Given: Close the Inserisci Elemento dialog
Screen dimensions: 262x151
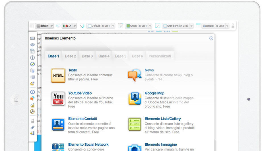Looking at the screenshot, I should point(211,38).
